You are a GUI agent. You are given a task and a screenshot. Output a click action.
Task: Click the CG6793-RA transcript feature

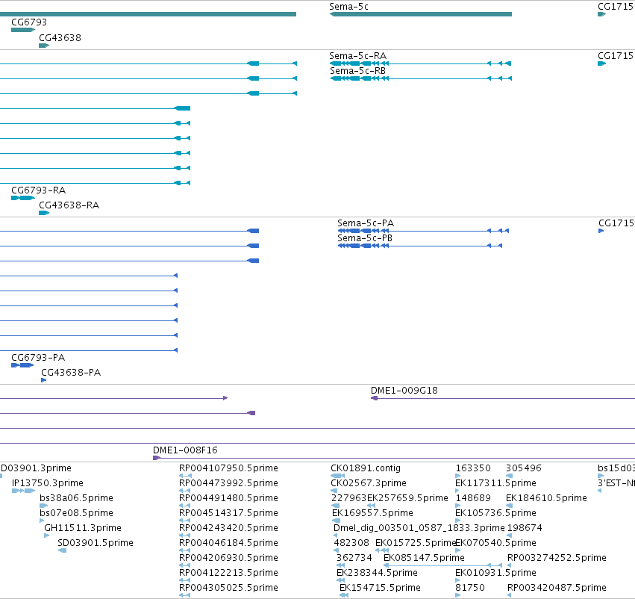(x=23, y=198)
